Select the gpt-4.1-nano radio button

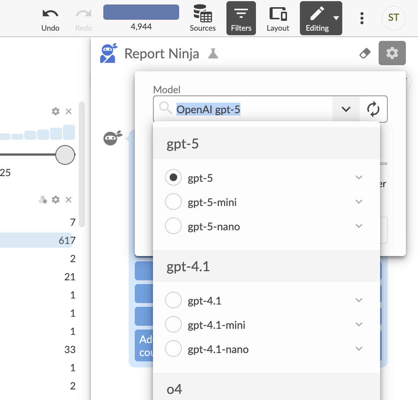pyautogui.click(x=173, y=348)
